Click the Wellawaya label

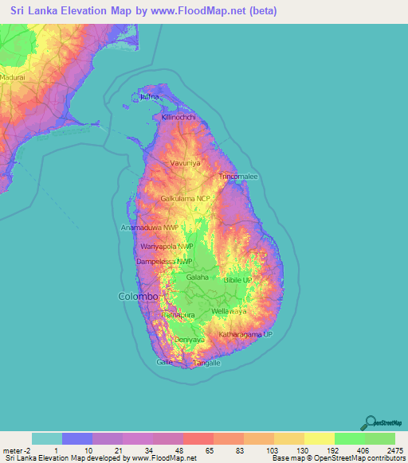point(229,311)
